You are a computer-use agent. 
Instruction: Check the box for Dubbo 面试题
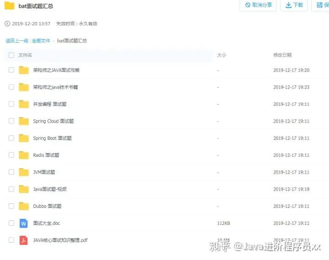tap(11, 206)
